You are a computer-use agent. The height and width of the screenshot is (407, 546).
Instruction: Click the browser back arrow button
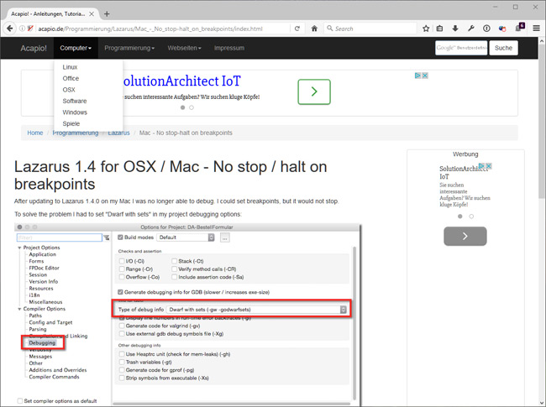click(10, 29)
